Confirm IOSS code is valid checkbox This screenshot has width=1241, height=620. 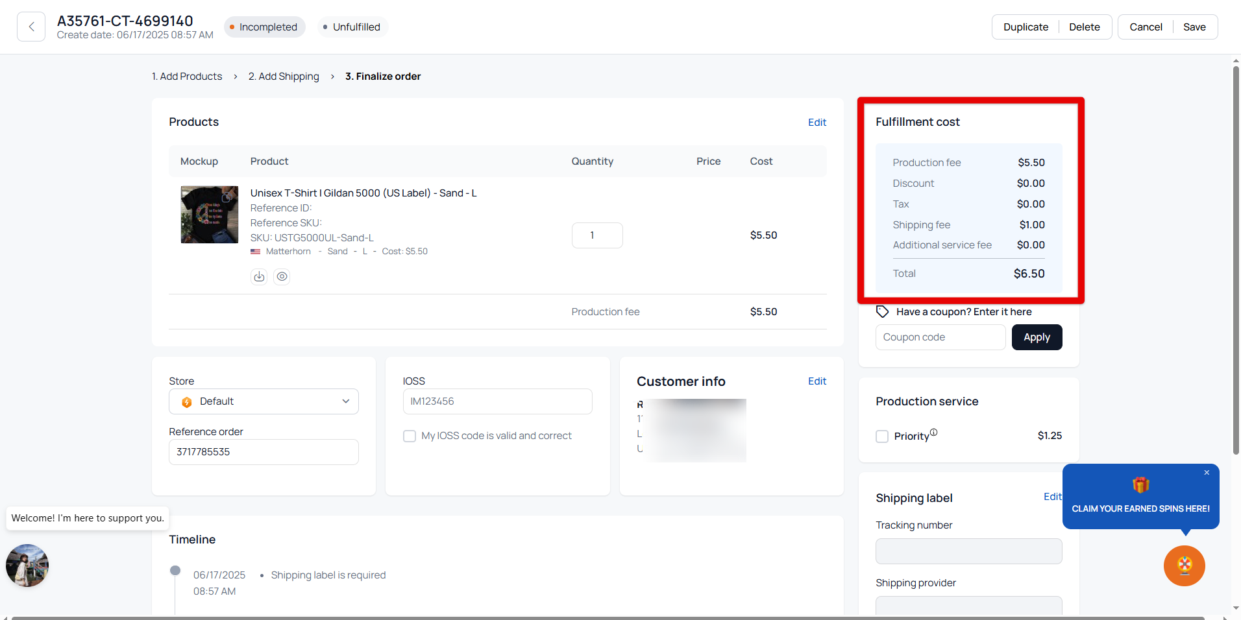tap(410, 436)
